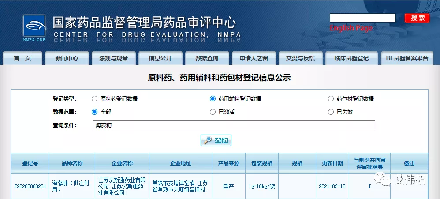
Task: Open 申请人之窗 tab
Action: click(x=254, y=58)
